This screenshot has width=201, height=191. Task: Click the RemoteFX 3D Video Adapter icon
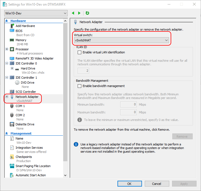click(12, 58)
